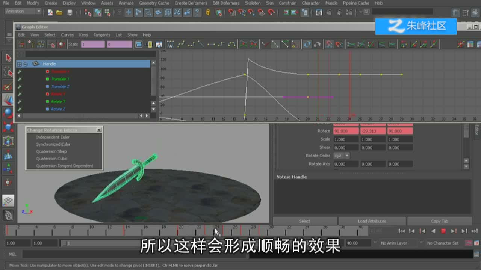
Task: Activate the Scale tool cube icon
Action: tap(8, 127)
